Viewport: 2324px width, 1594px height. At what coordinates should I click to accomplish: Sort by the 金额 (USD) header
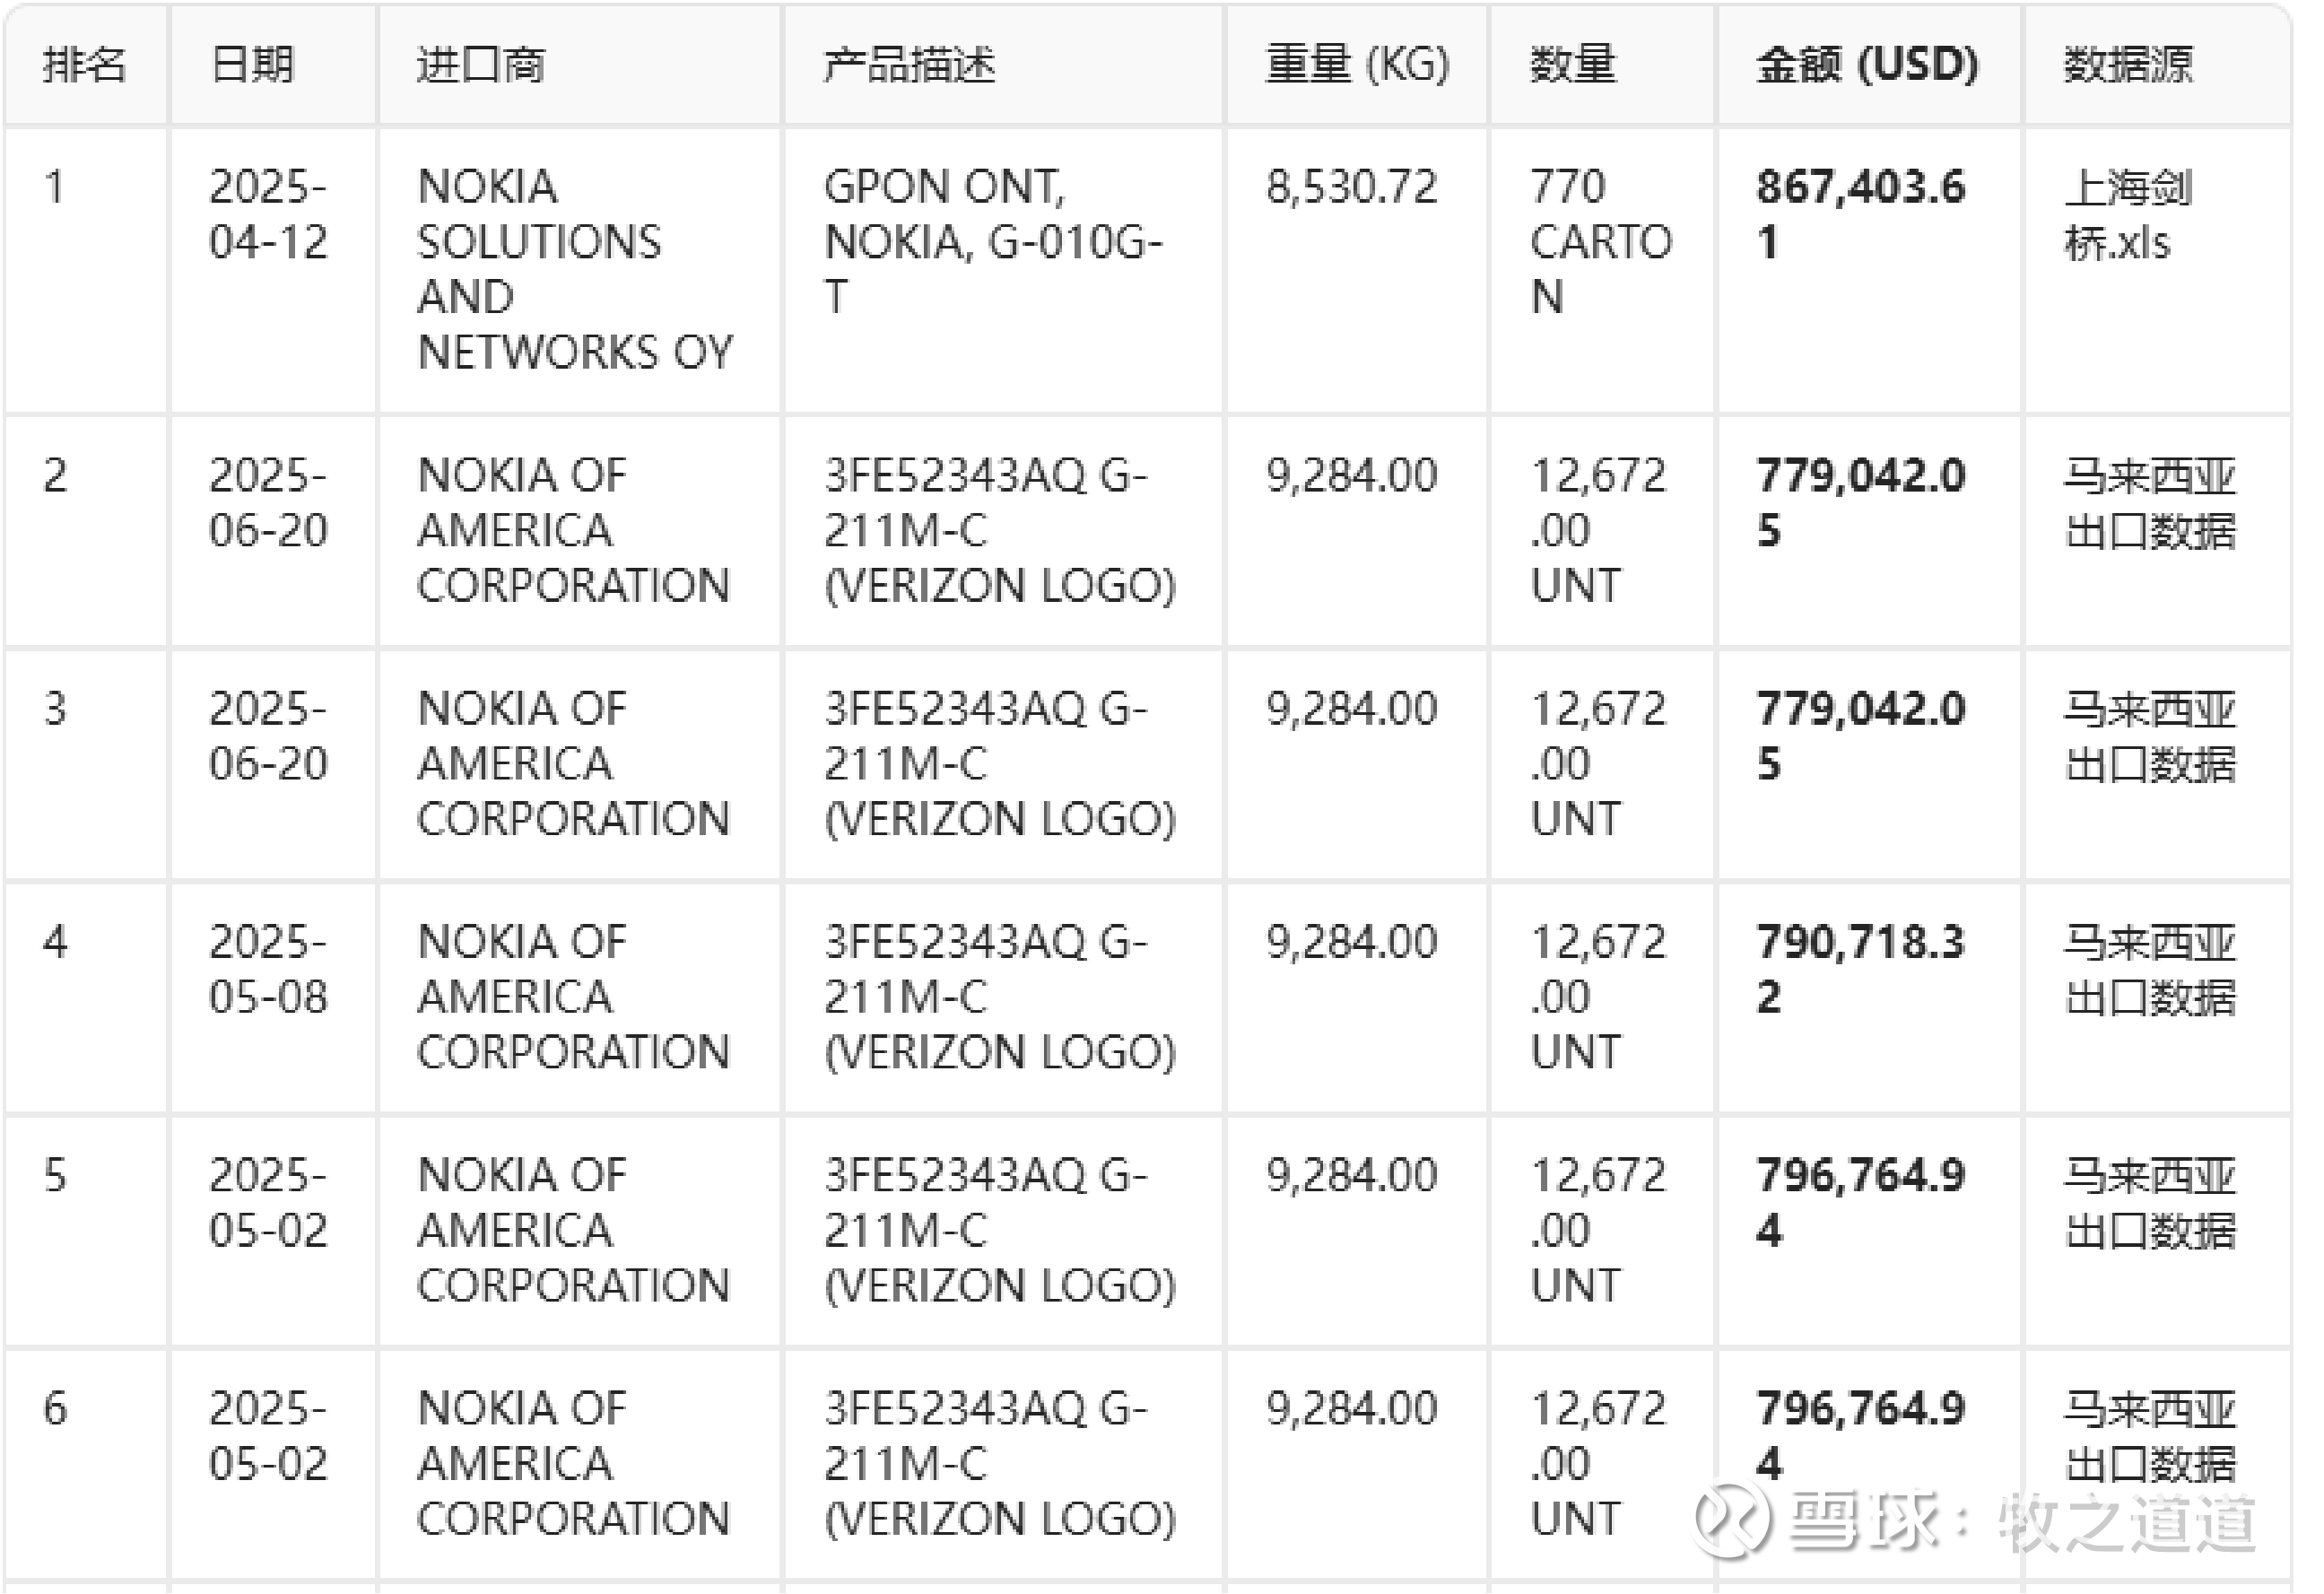click(x=1867, y=65)
